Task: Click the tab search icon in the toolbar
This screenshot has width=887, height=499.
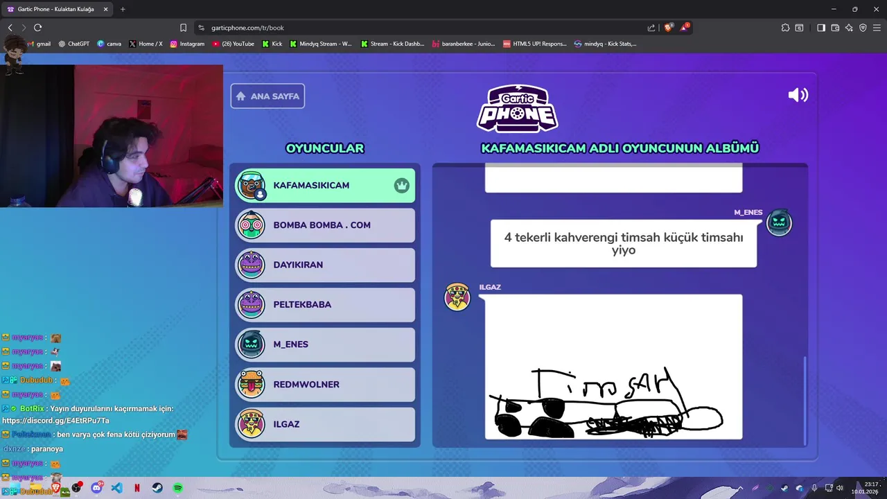Action: (799, 28)
